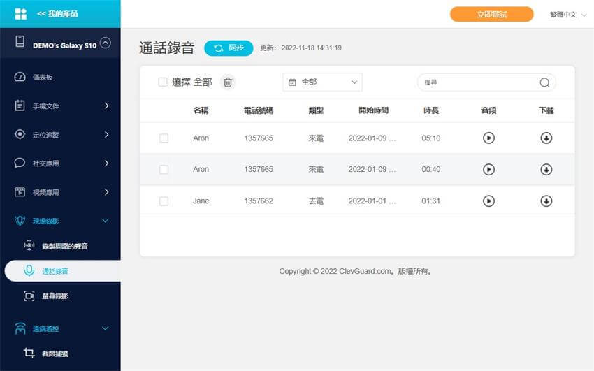
Task: Click the surround sound recording icon
Action: point(29,245)
